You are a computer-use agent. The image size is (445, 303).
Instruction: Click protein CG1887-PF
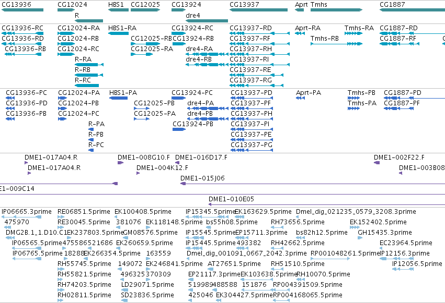coord(398,108)
